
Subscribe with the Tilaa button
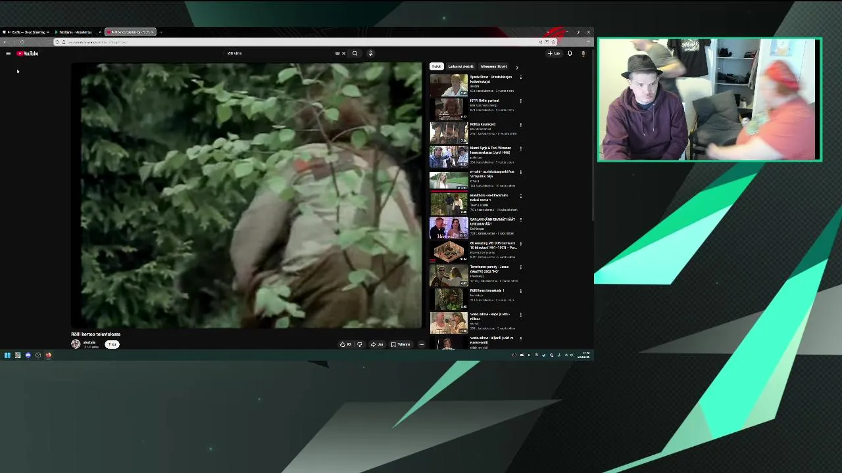[x=112, y=344]
